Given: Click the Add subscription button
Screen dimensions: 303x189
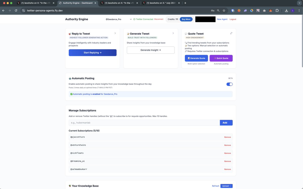Looking at the screenshot, I should click(x=226, y=123).
